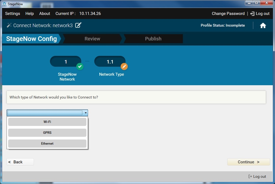The image size is (275, 184).
Task: Switch to the Review stage tab
Action: tap(92, 39)
